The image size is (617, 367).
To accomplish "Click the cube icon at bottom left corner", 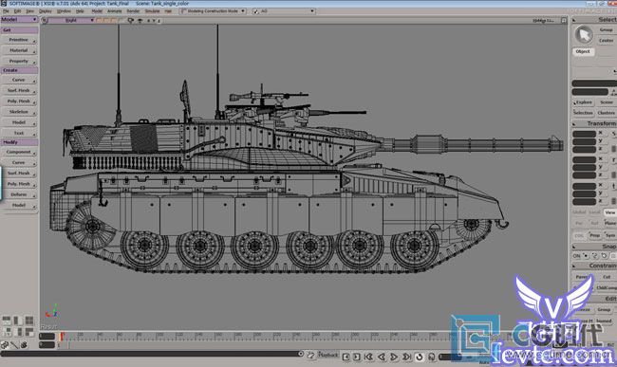I will pos(5,345).
